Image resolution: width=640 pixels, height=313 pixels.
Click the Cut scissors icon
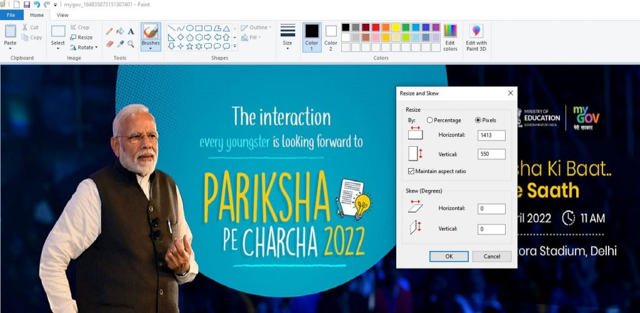pyautogui.click(x=25, y=27)
